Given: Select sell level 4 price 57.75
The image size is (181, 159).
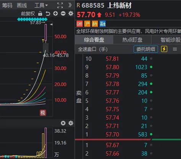Looking at the screenshot, I should click(113, 109).
